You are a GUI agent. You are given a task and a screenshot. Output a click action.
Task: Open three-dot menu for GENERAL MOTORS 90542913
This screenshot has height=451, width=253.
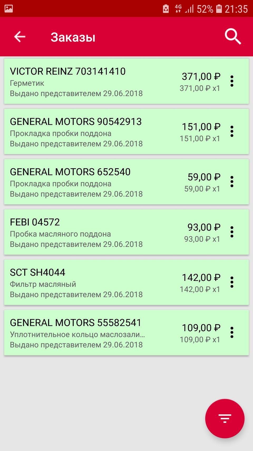click(x=232, y=131)
